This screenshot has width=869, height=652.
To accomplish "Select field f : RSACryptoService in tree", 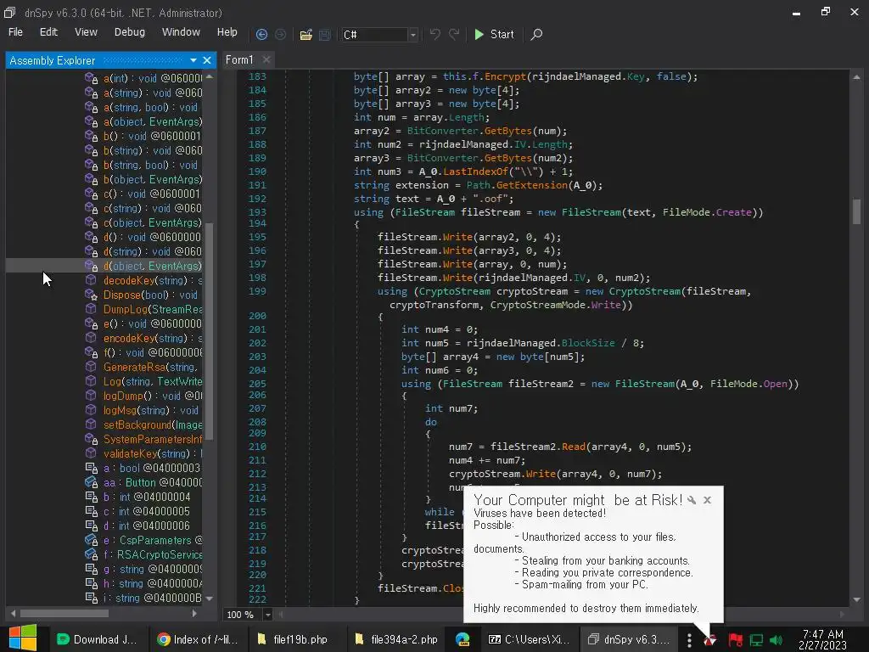I will 153,554.
